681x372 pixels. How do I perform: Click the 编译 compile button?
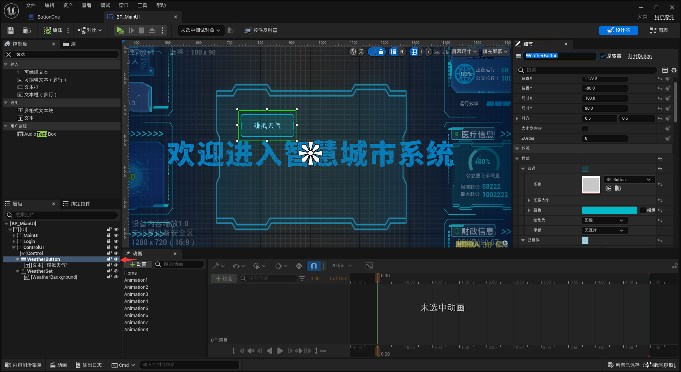(x=53, y=30)
